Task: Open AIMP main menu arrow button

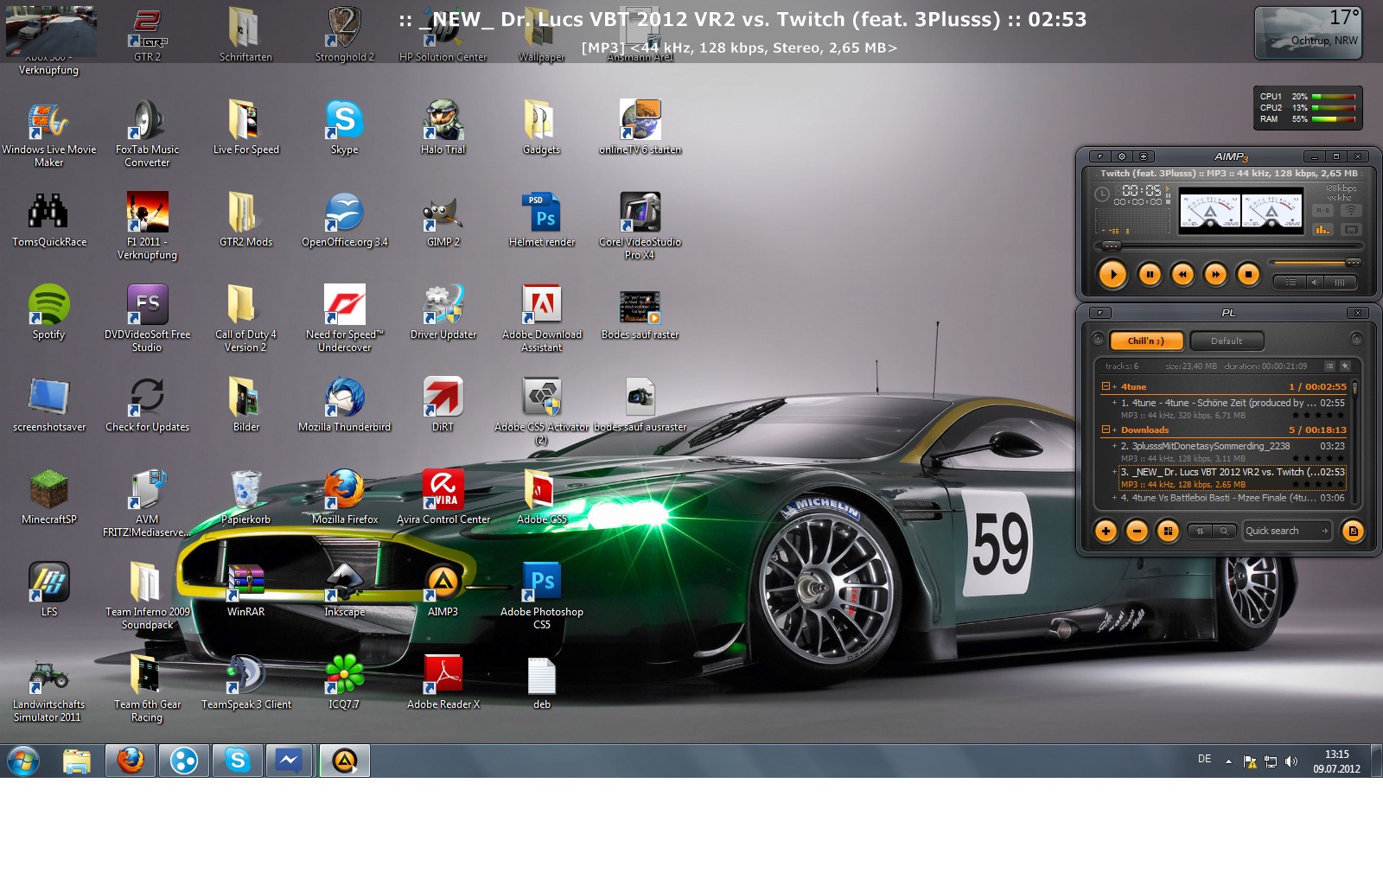Action: click(1099, 156)
